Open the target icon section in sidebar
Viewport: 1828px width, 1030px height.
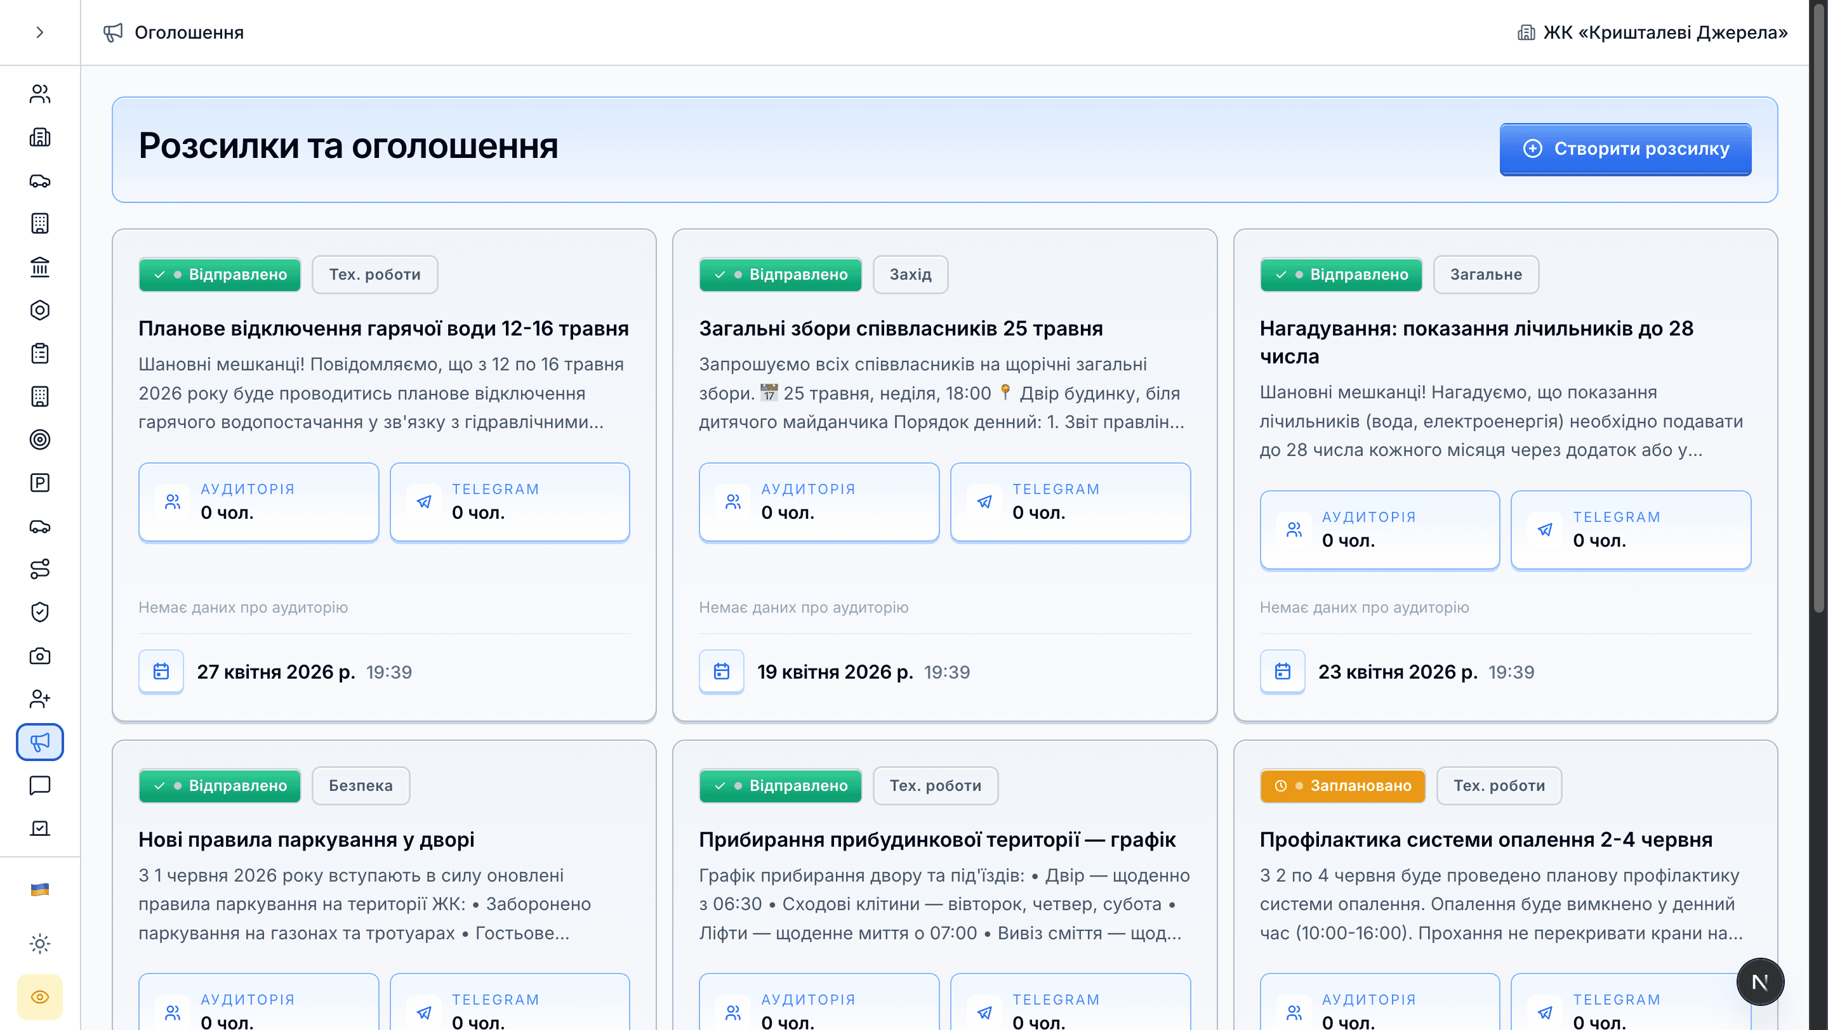coord(40,440)
